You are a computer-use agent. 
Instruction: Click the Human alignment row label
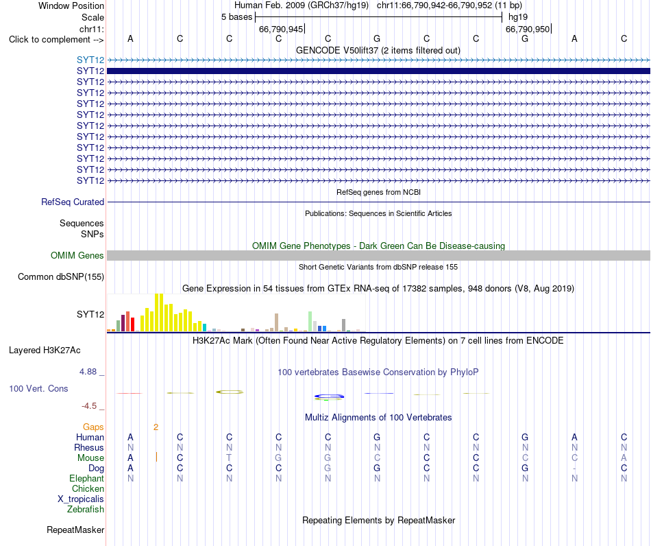click(x=90, y=437)
